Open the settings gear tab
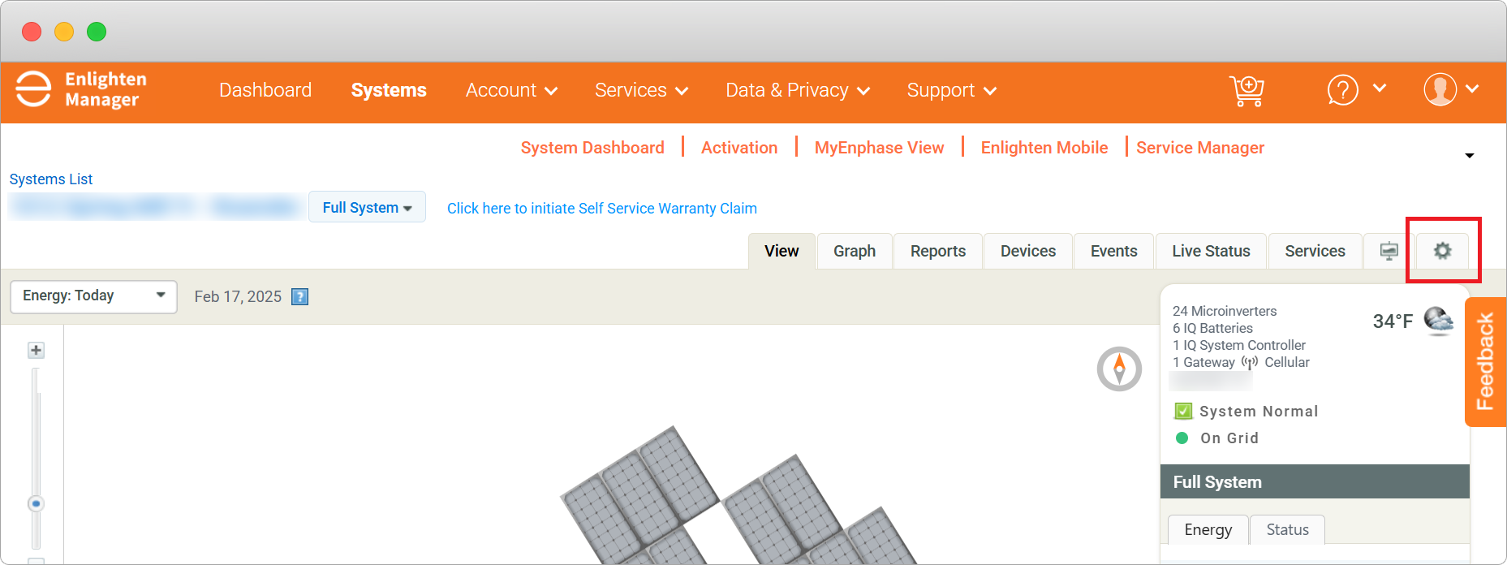Screen dimensions: 1507x565 1442,251
